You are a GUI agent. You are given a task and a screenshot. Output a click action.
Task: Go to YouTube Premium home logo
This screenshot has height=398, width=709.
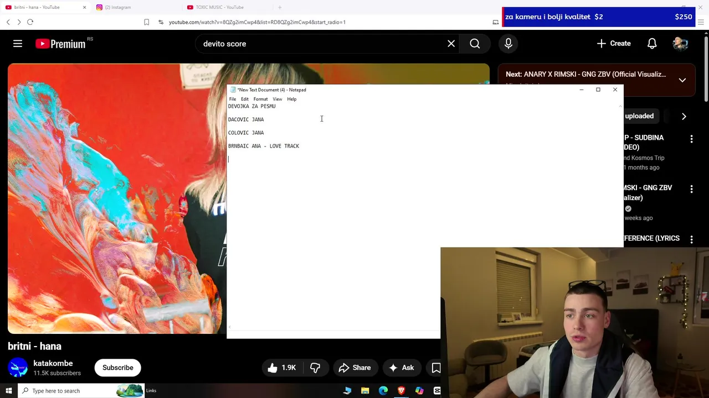pos(61,44)
